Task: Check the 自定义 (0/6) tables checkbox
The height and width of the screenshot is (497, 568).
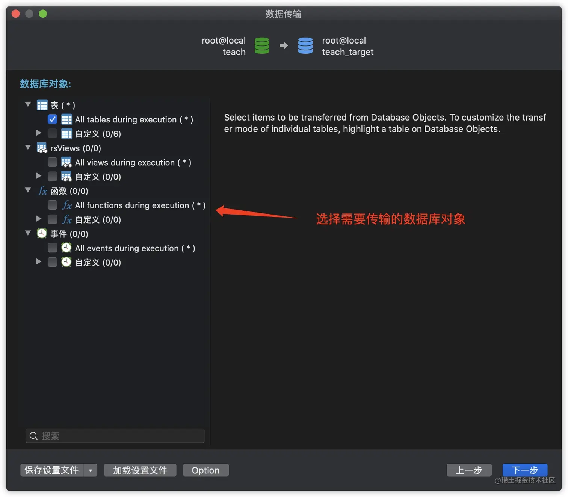Action: click(53, 134)
